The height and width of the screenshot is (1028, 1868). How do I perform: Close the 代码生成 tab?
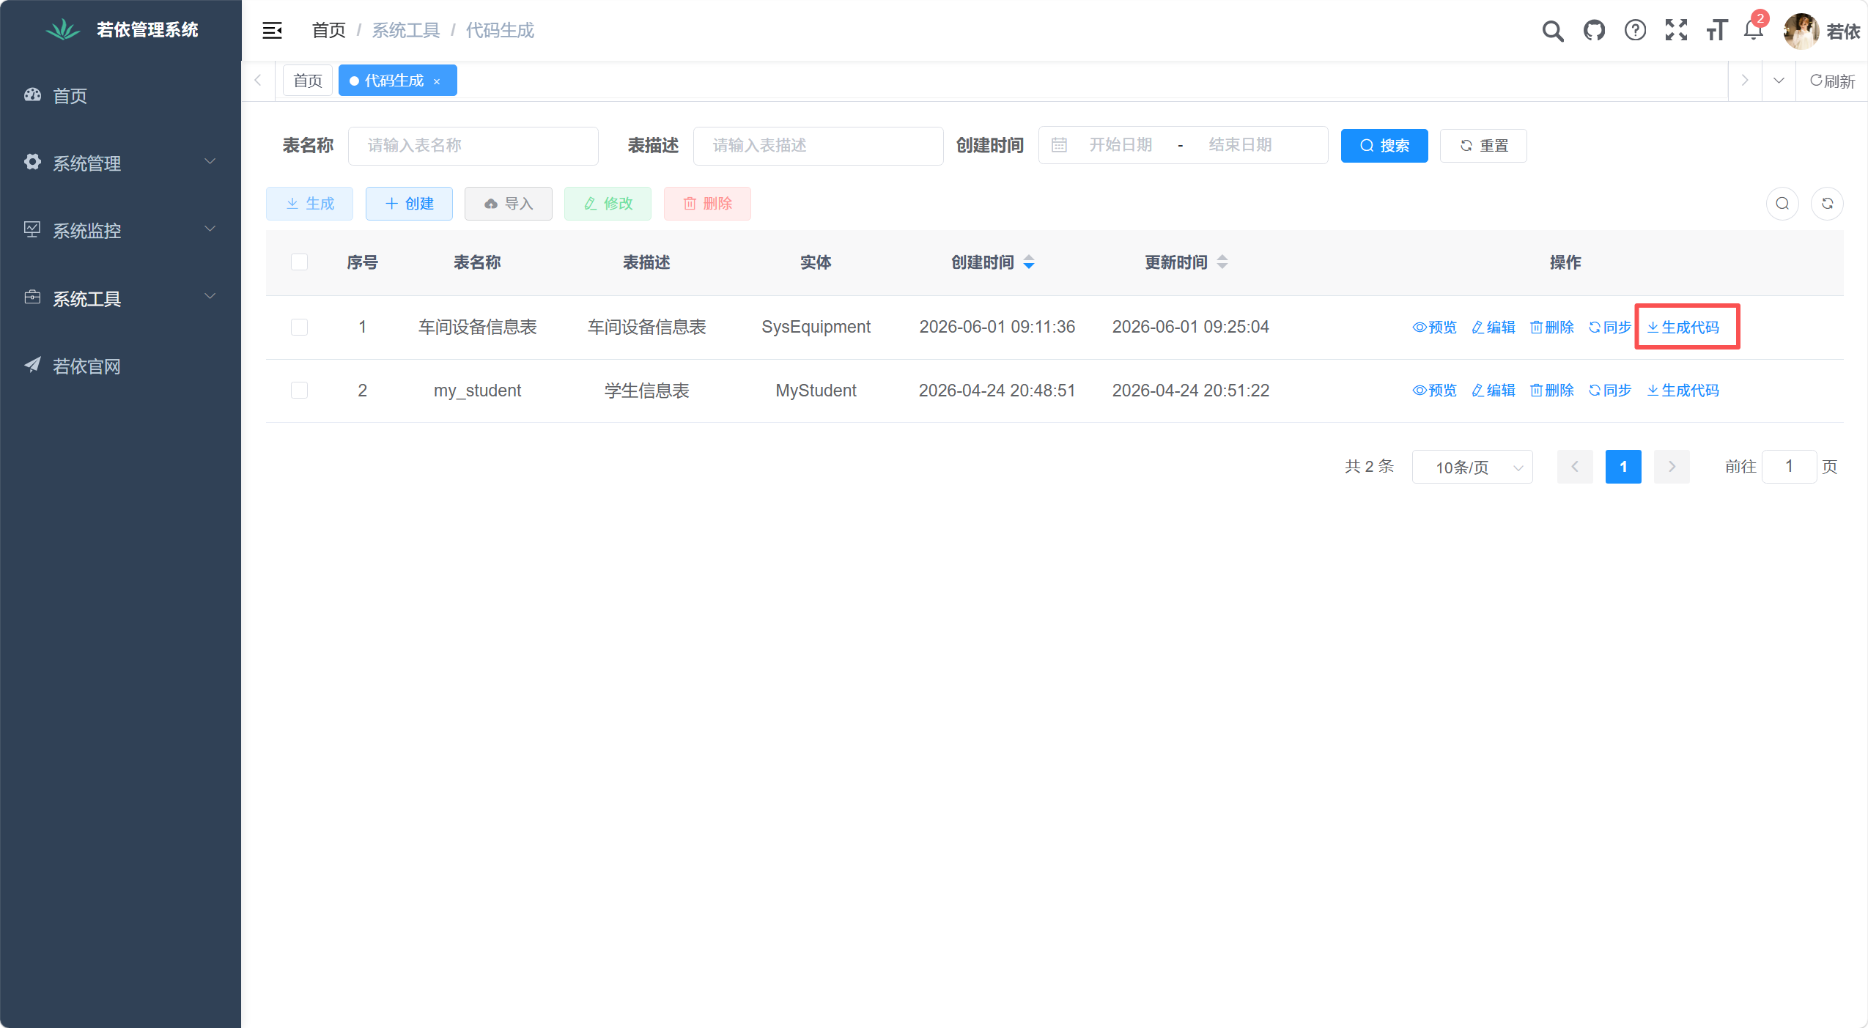tap(437, 81)
